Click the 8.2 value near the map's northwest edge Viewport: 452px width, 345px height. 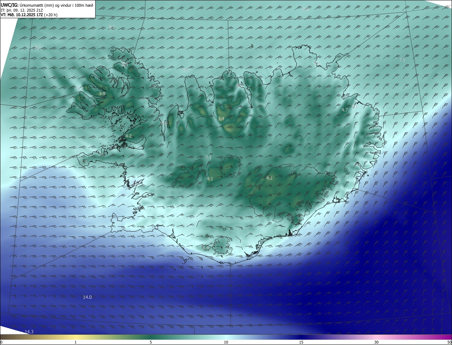pos(38,47)
